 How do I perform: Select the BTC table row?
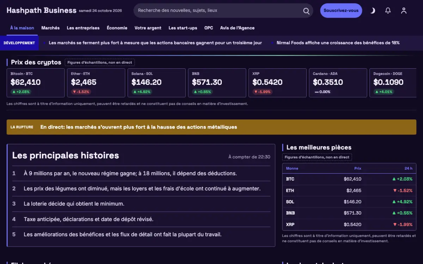click(349, 179)
